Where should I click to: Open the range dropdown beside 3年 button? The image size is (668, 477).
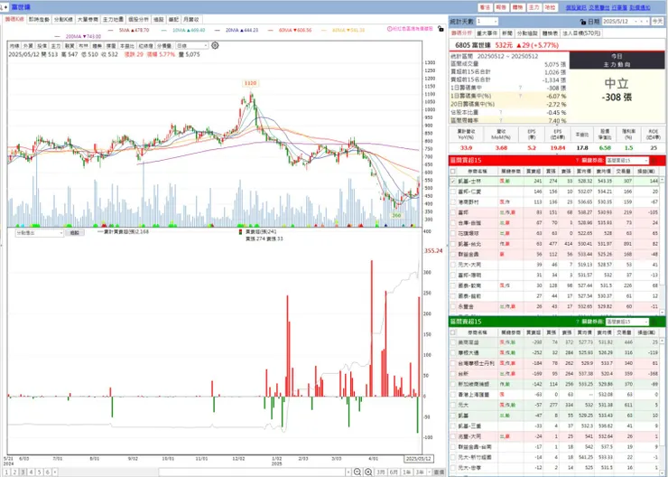429,472
